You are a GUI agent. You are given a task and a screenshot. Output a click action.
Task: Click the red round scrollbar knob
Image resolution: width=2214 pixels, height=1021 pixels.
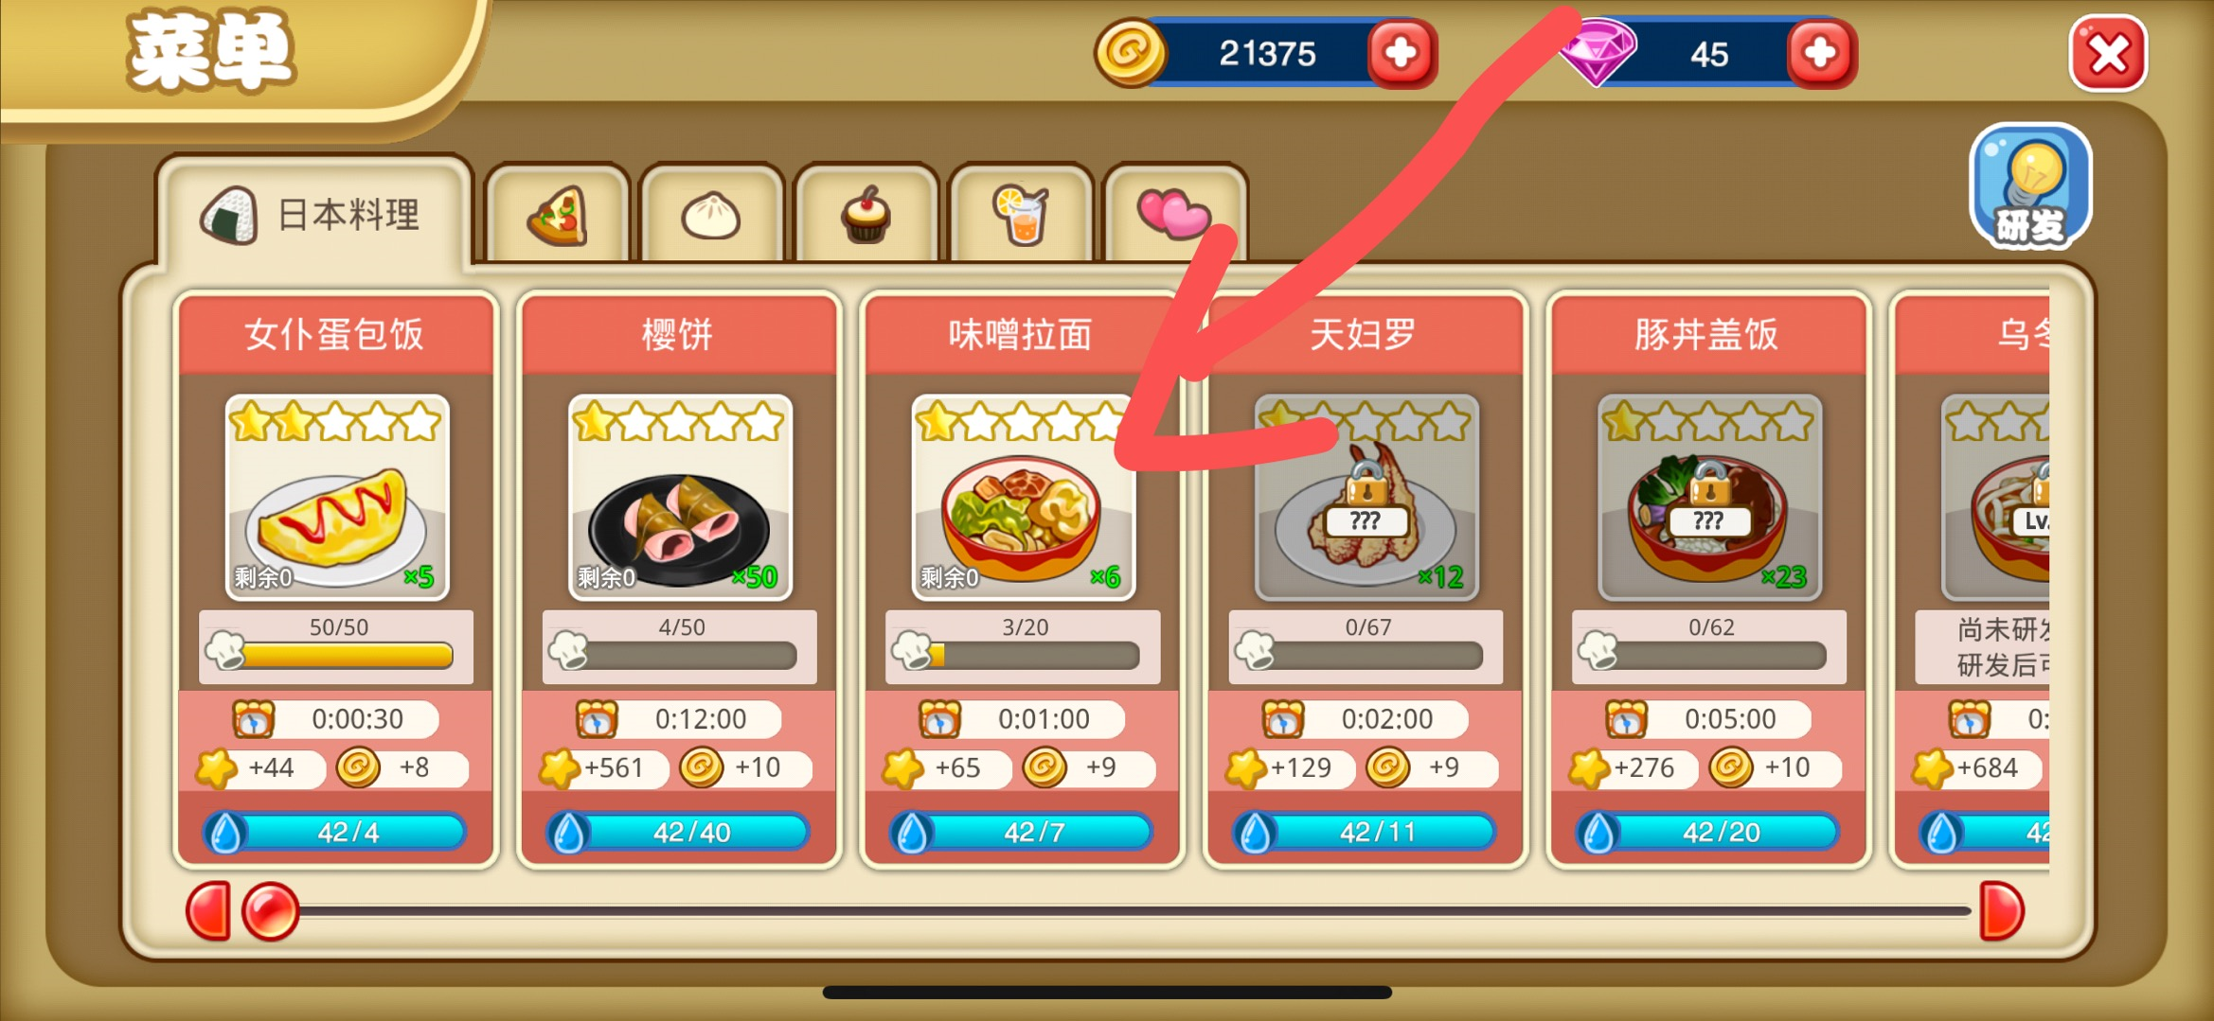[271, 911]
